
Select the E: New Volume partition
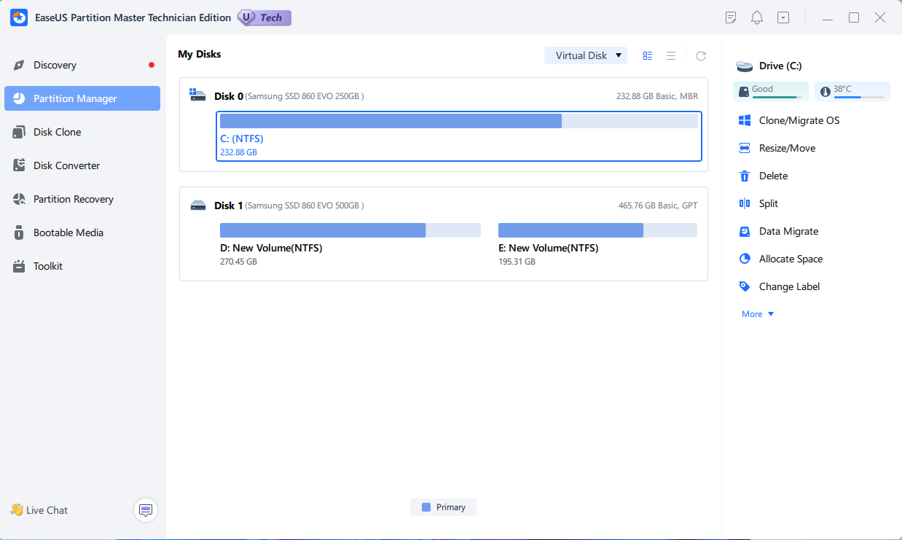[597, 248]
